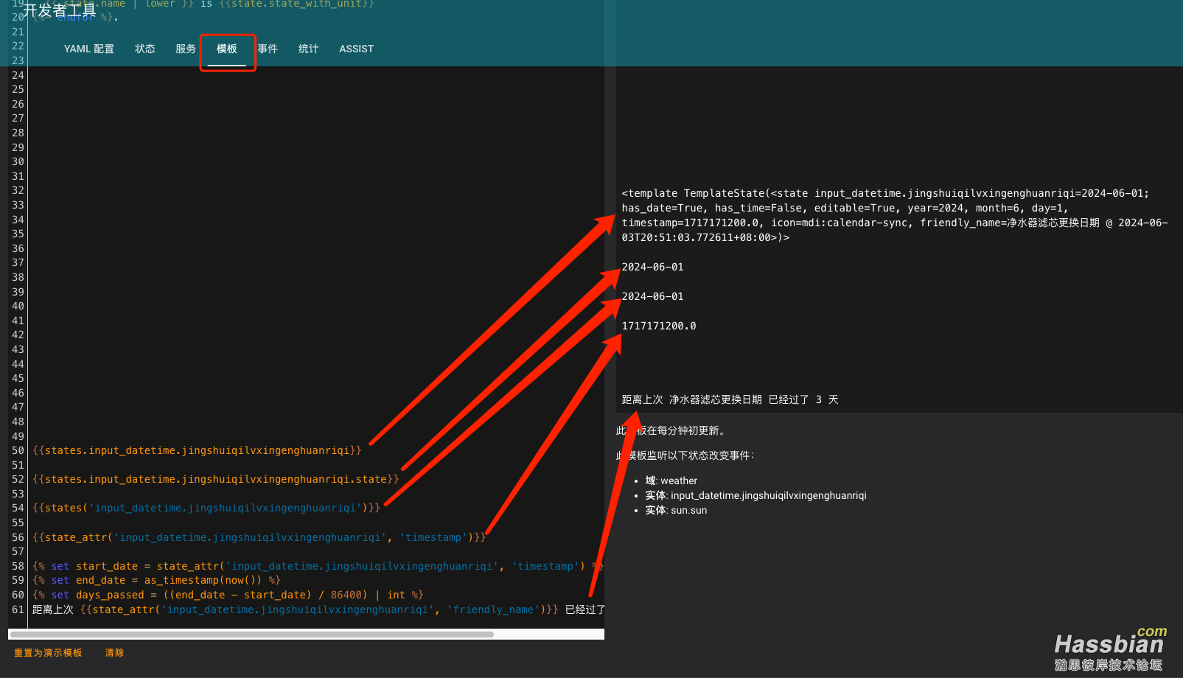Click the 开发者工具 page title
The image size is (1183, 678).
pos(60,10)
